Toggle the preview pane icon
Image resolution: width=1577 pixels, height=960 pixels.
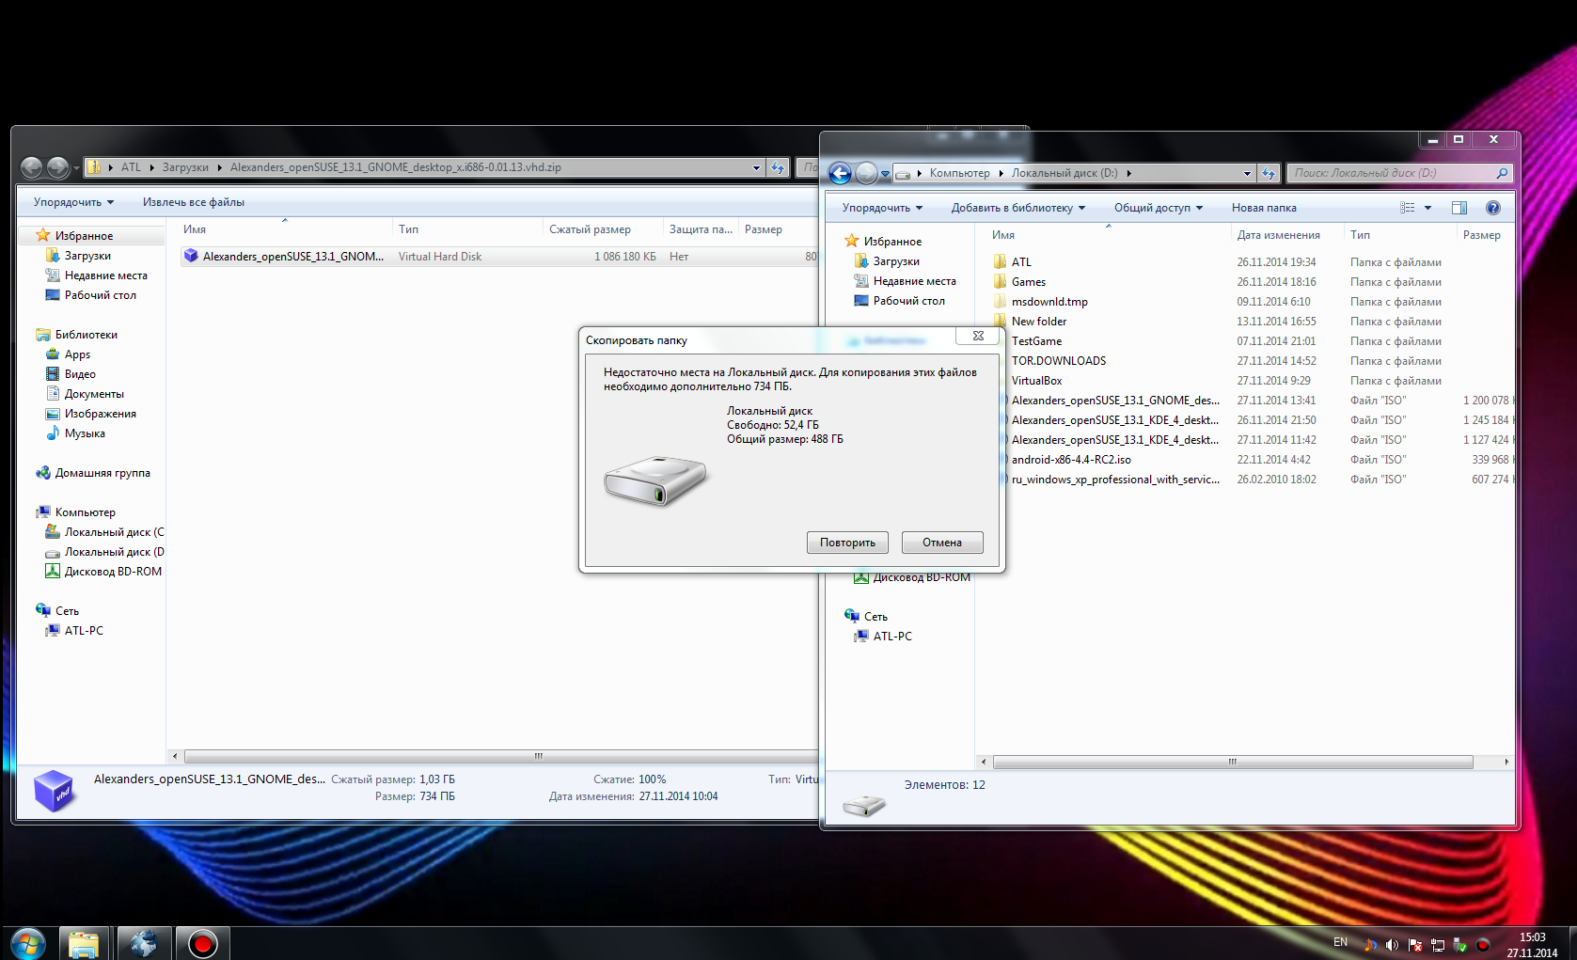(x=1459, y=208)
